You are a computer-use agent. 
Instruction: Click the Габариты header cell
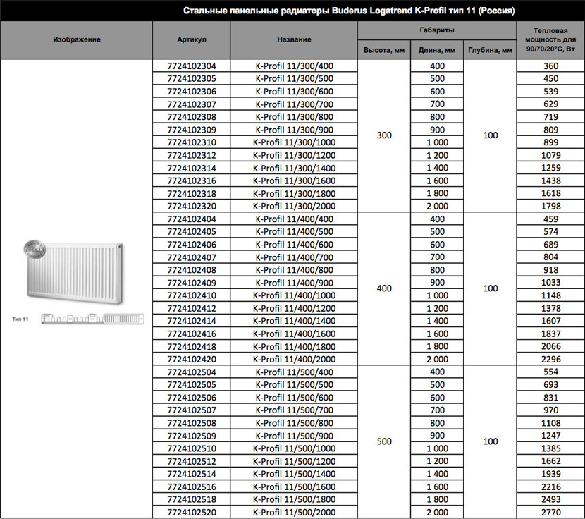pyautogui.click(x=437, y=30)
